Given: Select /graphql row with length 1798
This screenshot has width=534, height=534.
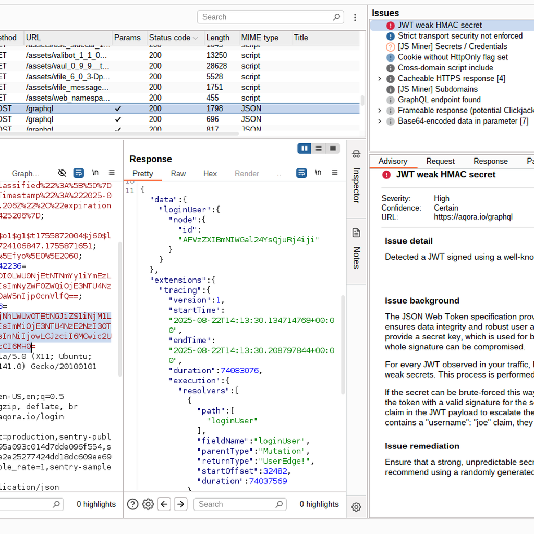Looking at the screenshot, I should (179, 108).
